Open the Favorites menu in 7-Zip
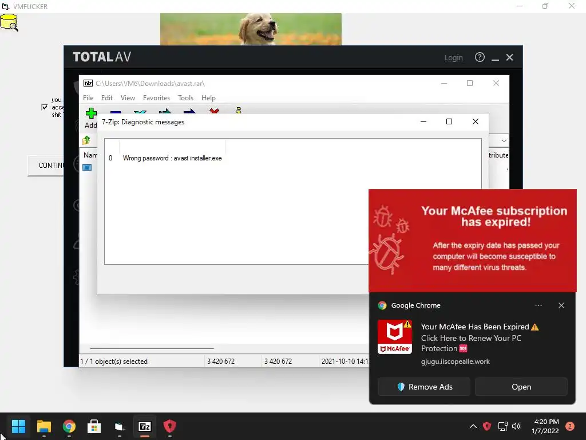Image resolution: width=586 pixels, height=440 pixels. coord(157,97)
